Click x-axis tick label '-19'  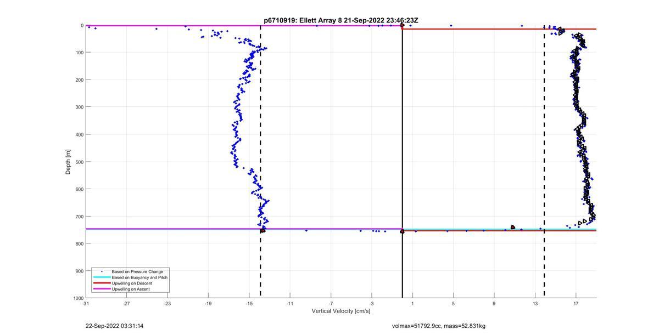208,303
